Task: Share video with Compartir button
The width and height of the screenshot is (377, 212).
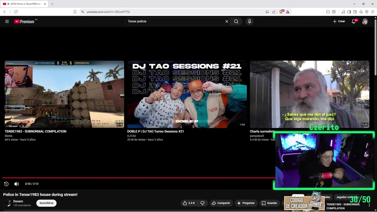Action: tap(221, 203)
